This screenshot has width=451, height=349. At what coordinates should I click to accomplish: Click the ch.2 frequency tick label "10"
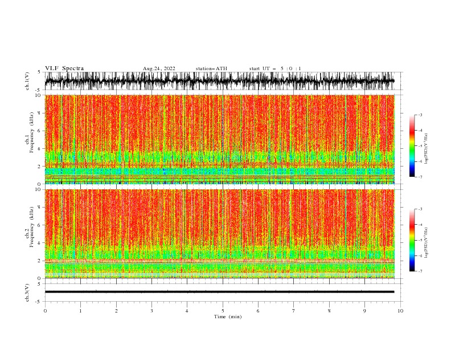[39, 189]
